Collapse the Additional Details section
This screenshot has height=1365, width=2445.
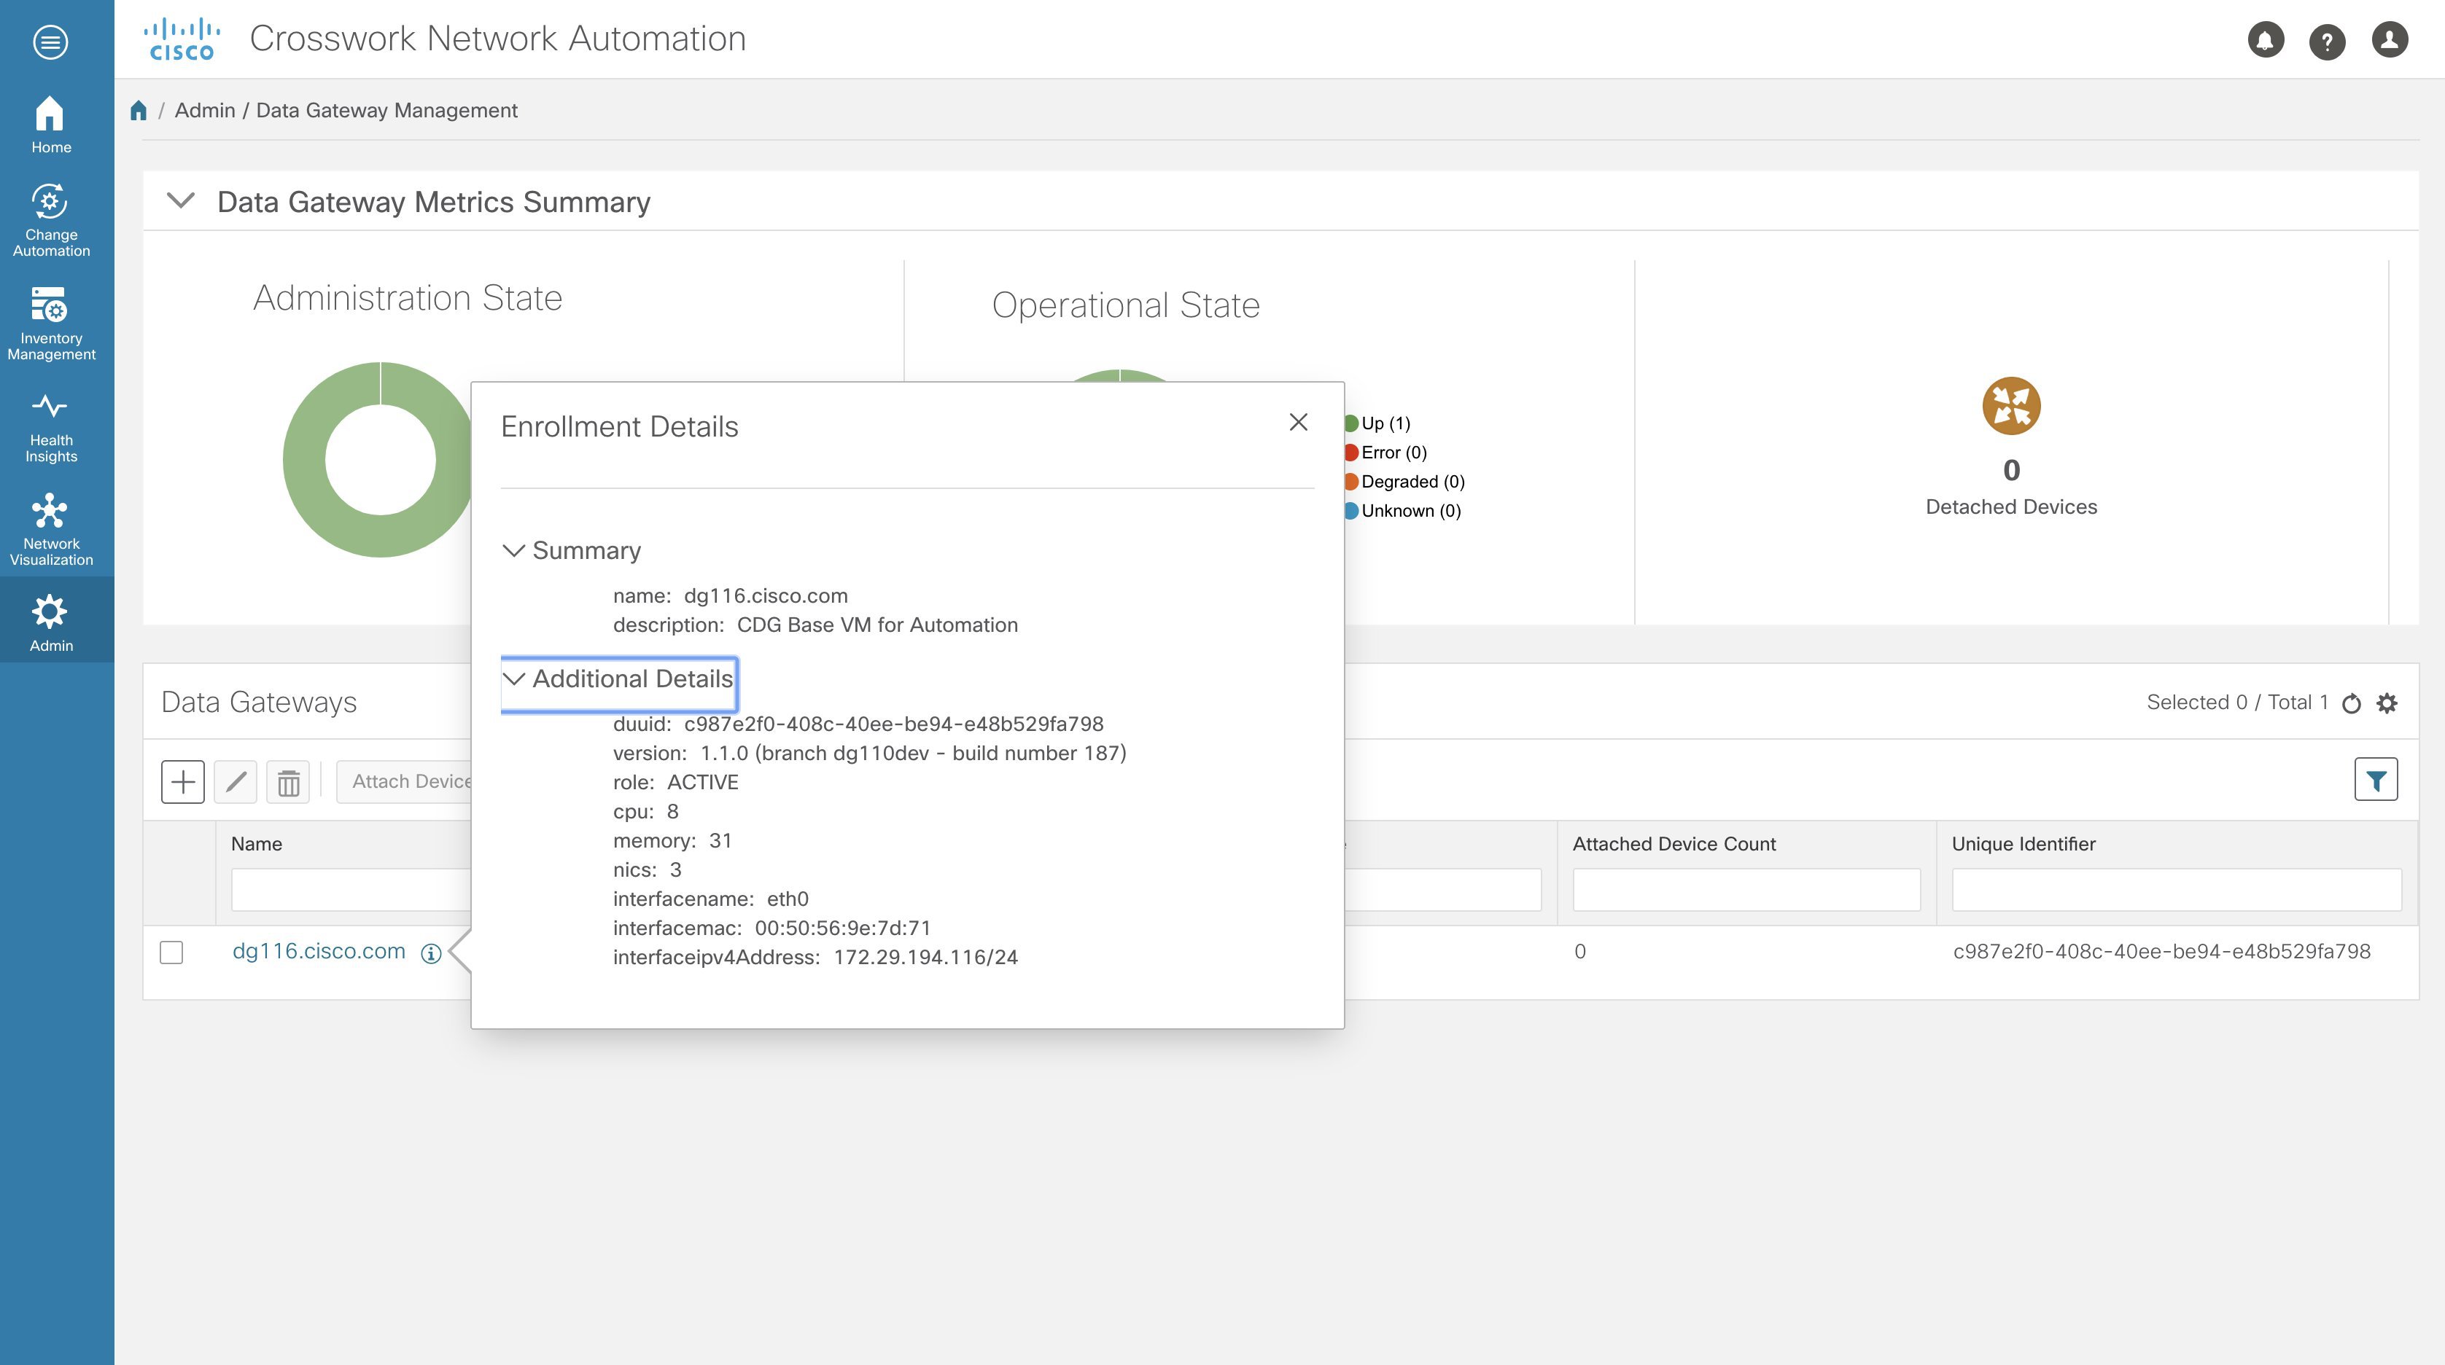click(x=516, y=678)
